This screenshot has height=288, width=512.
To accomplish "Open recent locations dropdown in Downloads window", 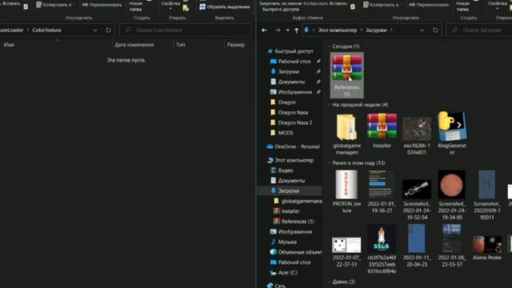I will pyautogui.click(x=288, y=30).
